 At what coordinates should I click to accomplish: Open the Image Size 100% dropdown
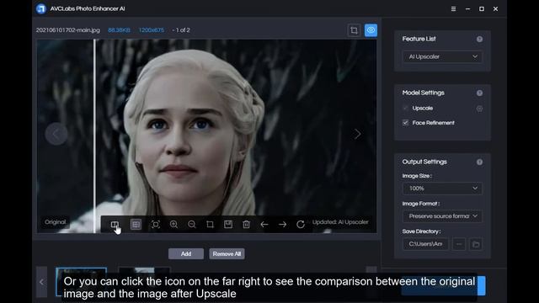[x=442, y=189]
